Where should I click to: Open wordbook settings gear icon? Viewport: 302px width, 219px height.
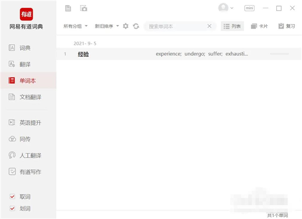(125, 26)
